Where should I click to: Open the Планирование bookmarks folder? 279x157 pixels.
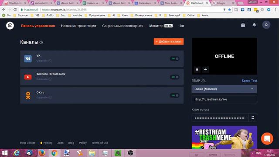[x=141, y=15]
